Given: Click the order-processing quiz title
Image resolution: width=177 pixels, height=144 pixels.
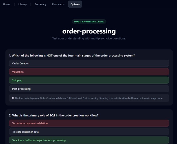Looking at the screenshot, I should pyautogui.click(x=89, y=31).
